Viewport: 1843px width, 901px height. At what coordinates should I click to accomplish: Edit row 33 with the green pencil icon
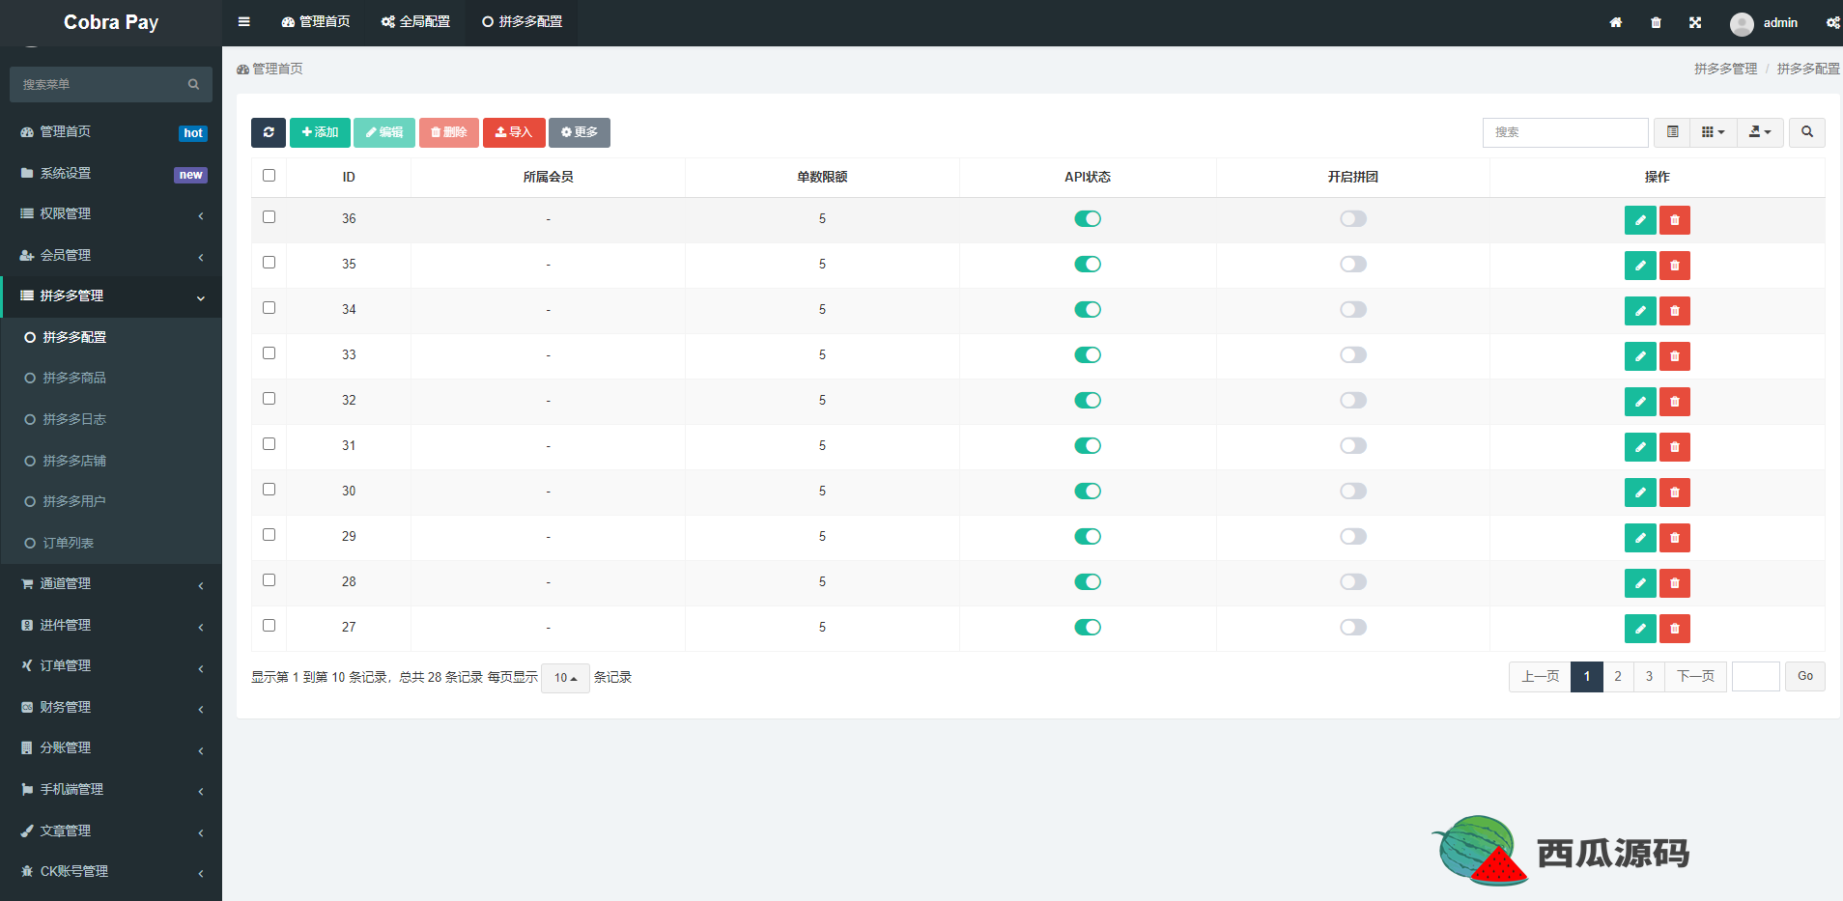1640,356
